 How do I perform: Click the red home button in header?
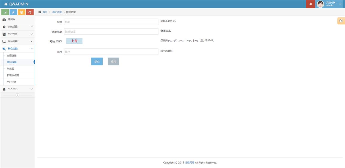[310, 4]
